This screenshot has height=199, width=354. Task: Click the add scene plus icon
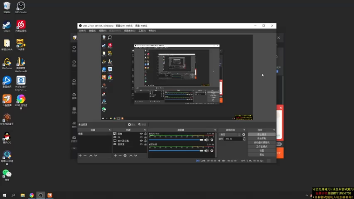80,156
